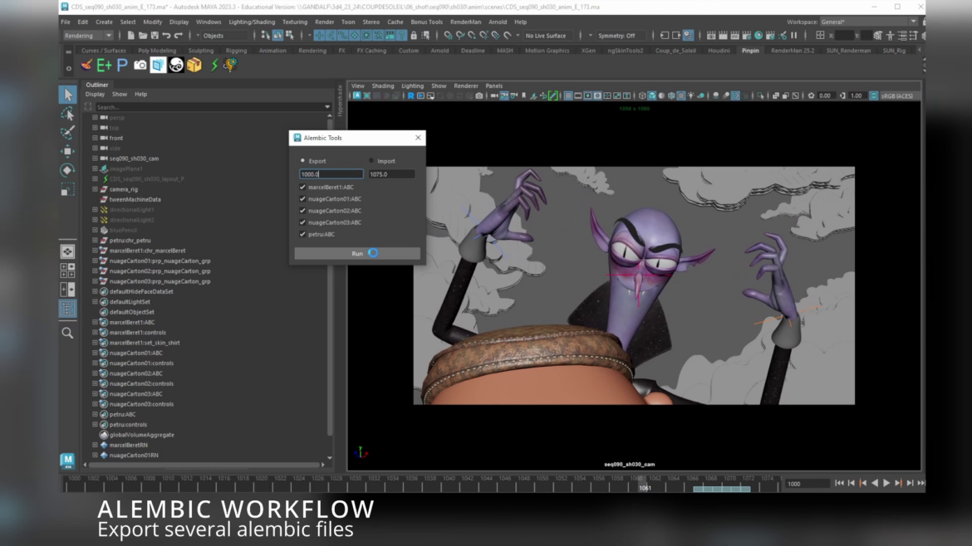This screenshot has height=546, width=972.
Task: Click the play forward button on the timeline
Action: [886, 484]
